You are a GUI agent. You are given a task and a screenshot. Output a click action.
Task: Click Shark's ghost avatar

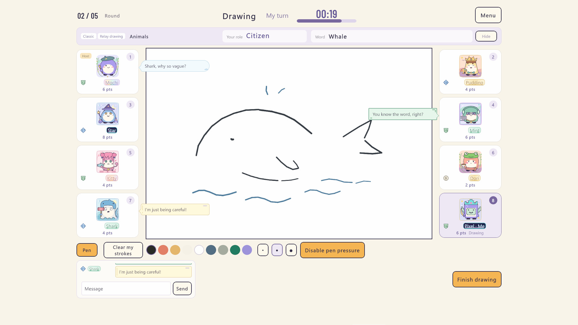click(x=107, y=210)
